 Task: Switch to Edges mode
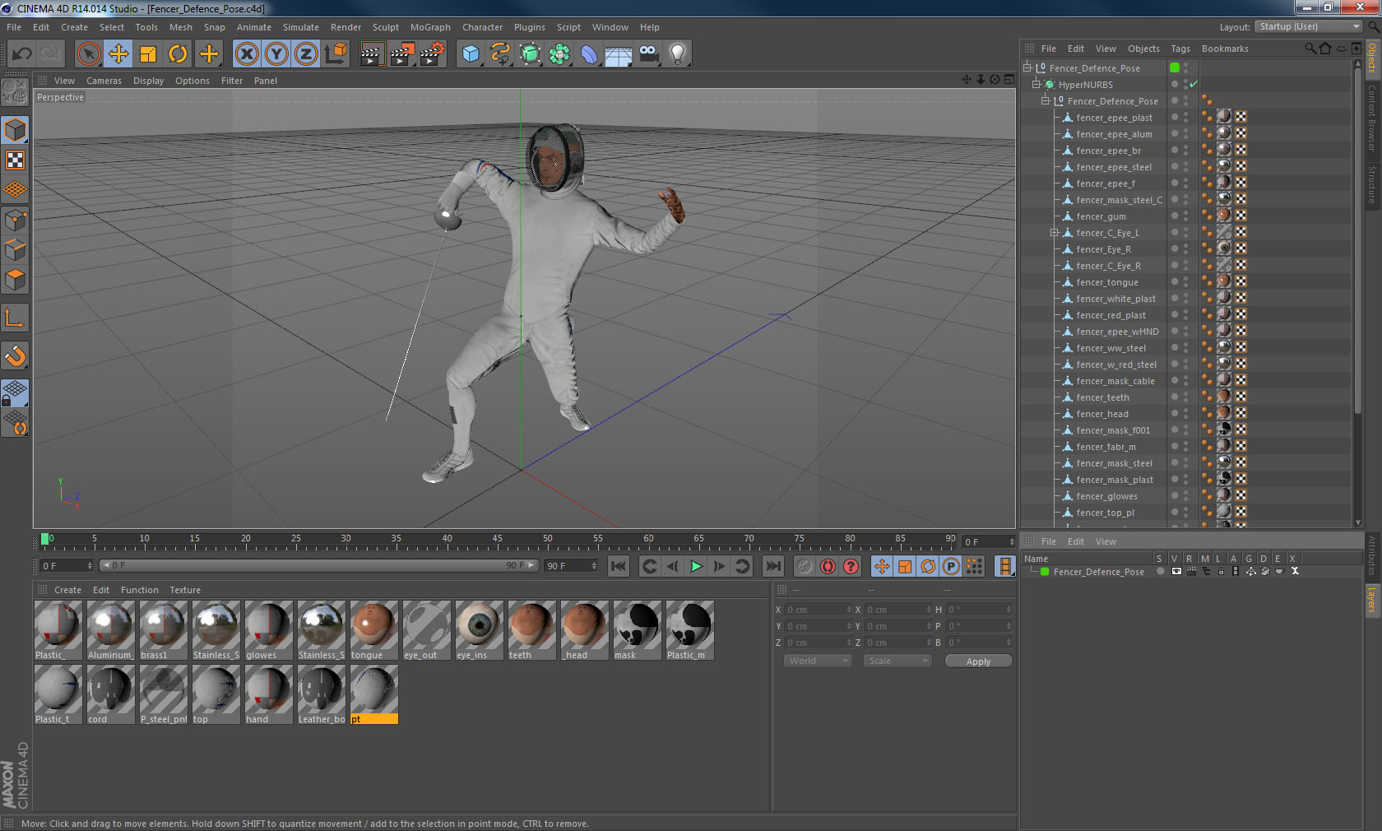pos(16,249)
